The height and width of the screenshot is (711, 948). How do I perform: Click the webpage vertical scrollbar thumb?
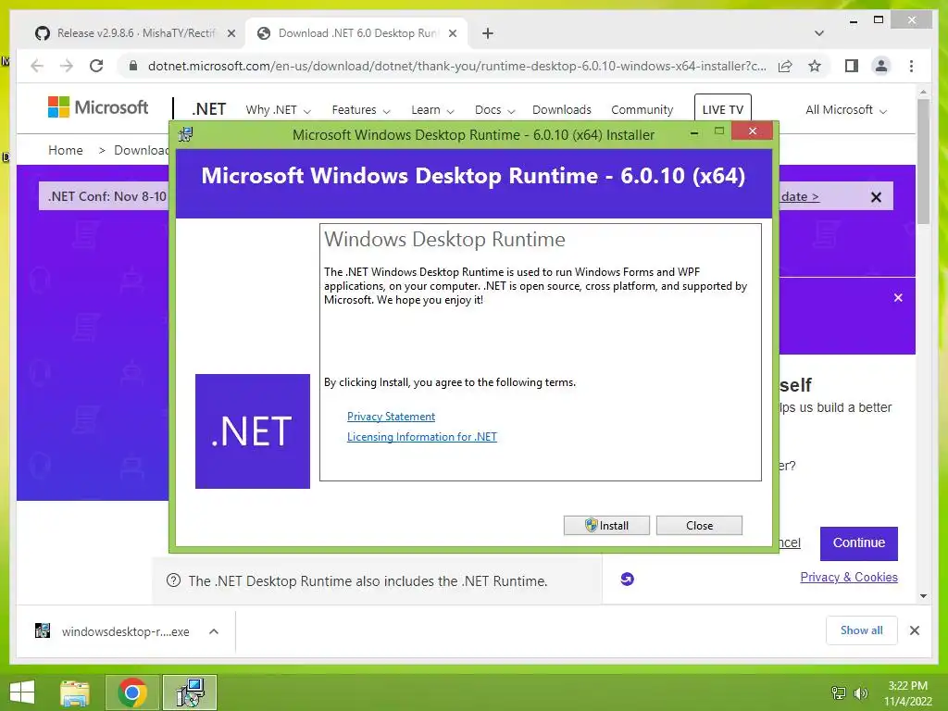point(923,161)
